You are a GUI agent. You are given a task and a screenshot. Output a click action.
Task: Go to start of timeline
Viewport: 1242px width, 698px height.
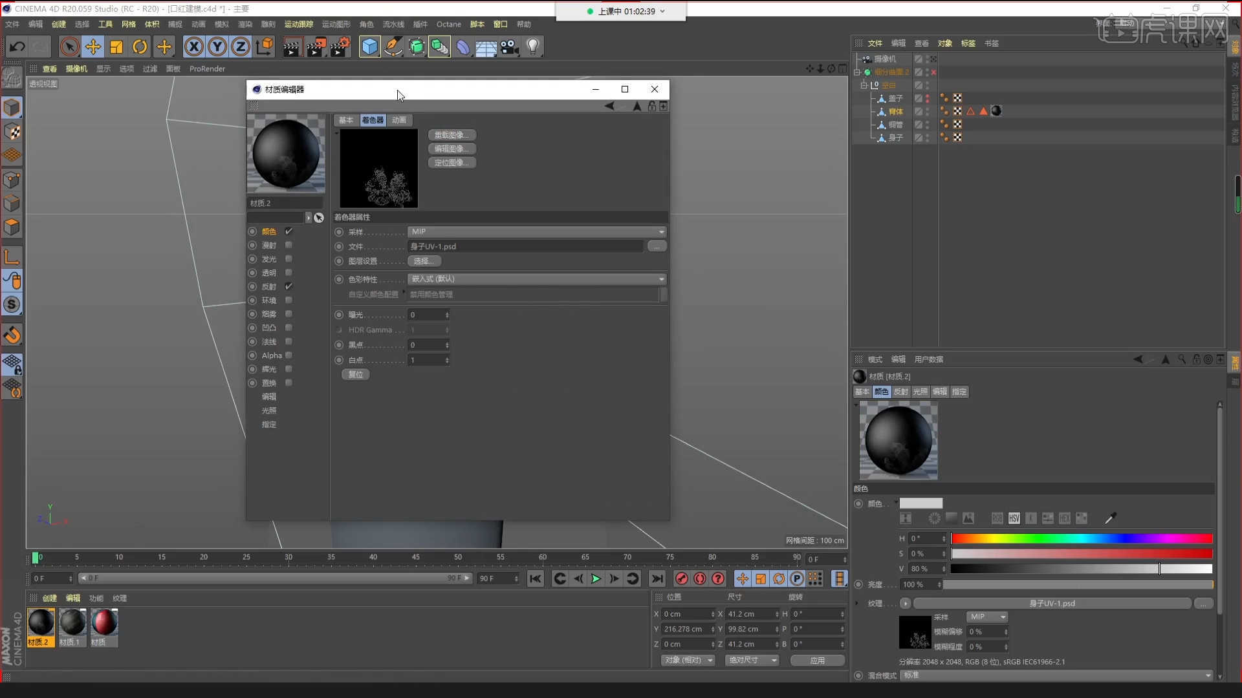point(535,578)
